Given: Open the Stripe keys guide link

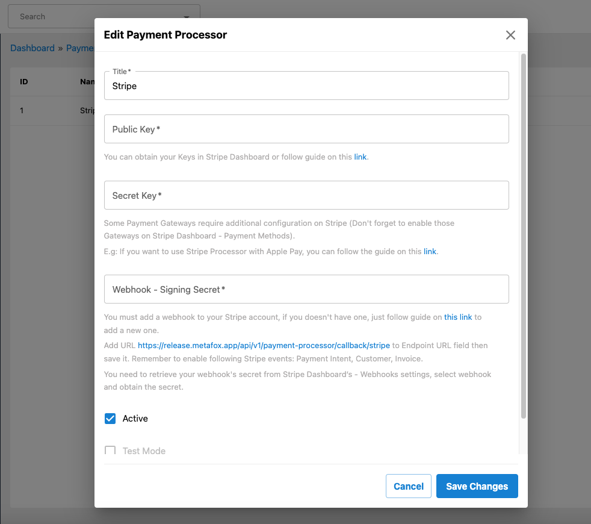Looking at the screenshot, I should pos(360,157).
